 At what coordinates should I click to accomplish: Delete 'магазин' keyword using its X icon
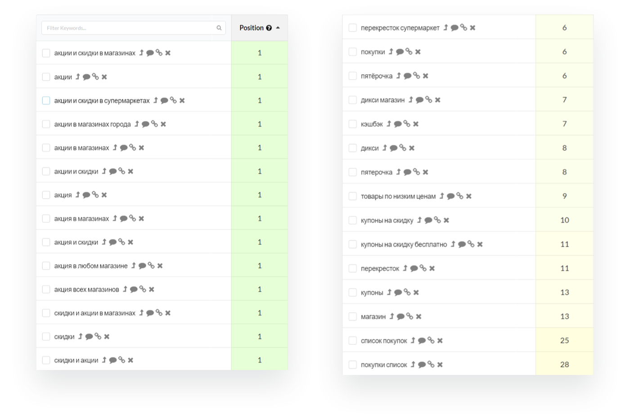click(x=418, y=316)
